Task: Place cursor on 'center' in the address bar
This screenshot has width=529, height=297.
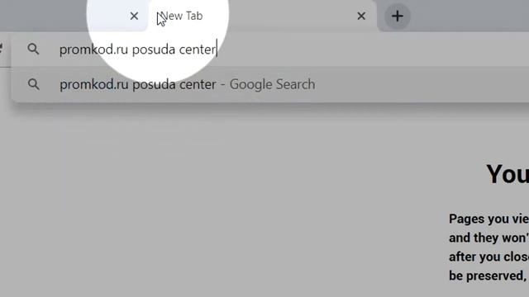Action: coord(197,49)
